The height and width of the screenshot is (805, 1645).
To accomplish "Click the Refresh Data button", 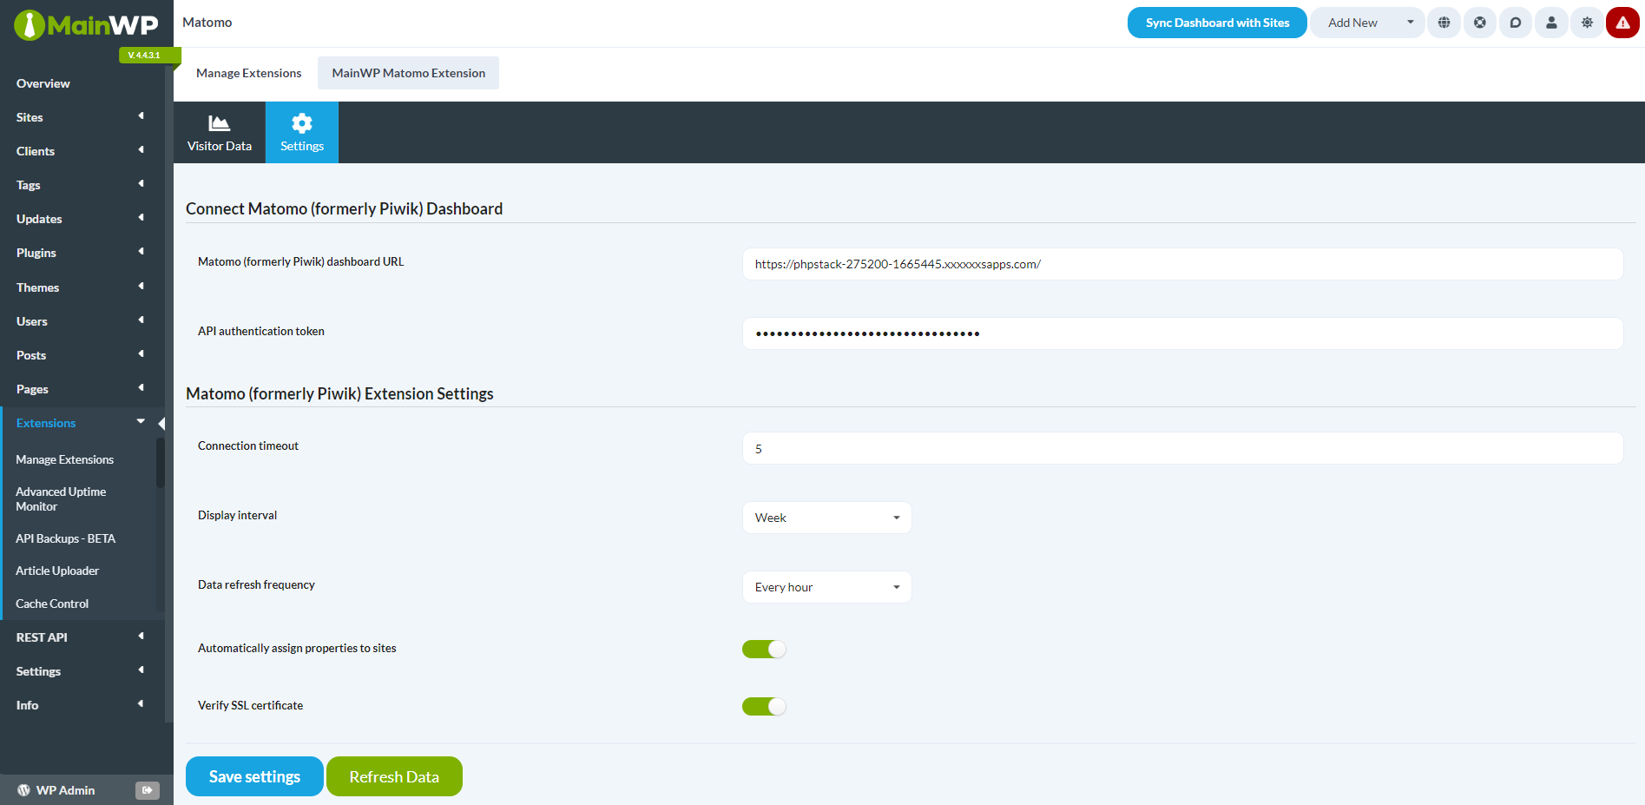I will point(394,776).
